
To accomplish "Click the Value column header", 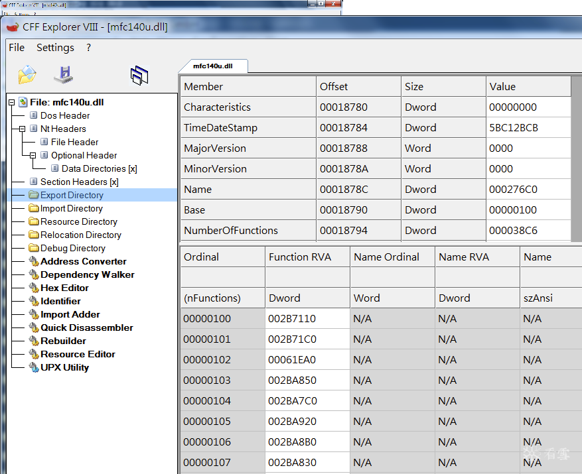I will coord(528,86).
